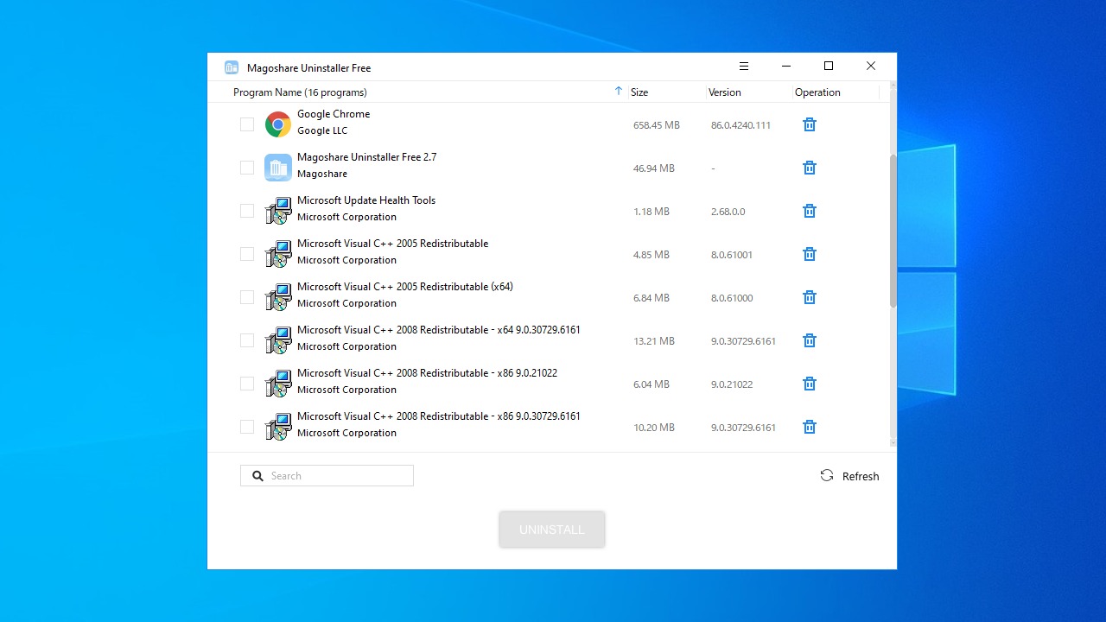Click the Google Chrome program icon
Viewport: 1106px width, 622px height.
coord(278,124)
